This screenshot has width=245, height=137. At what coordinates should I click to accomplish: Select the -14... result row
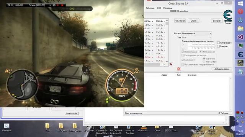tap(155, 54)
